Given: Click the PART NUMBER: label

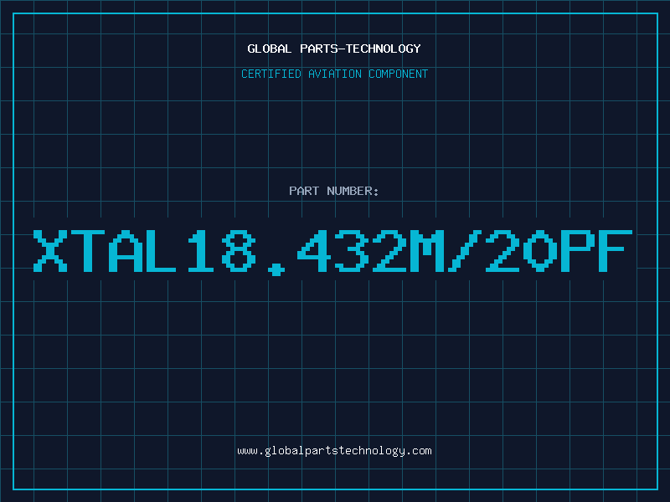Looking at the screenshot, I should (x=334, y=191).
